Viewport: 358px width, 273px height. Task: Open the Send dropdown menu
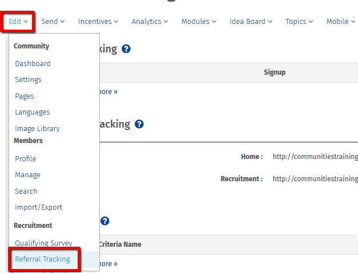point(53,22)
